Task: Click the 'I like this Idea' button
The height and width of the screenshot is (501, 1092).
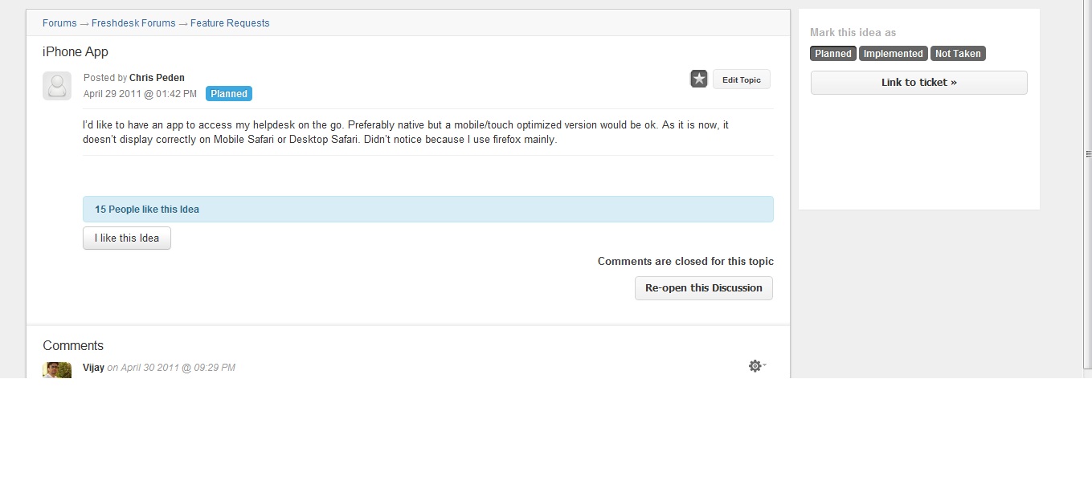Action: [x=127, y=238]
